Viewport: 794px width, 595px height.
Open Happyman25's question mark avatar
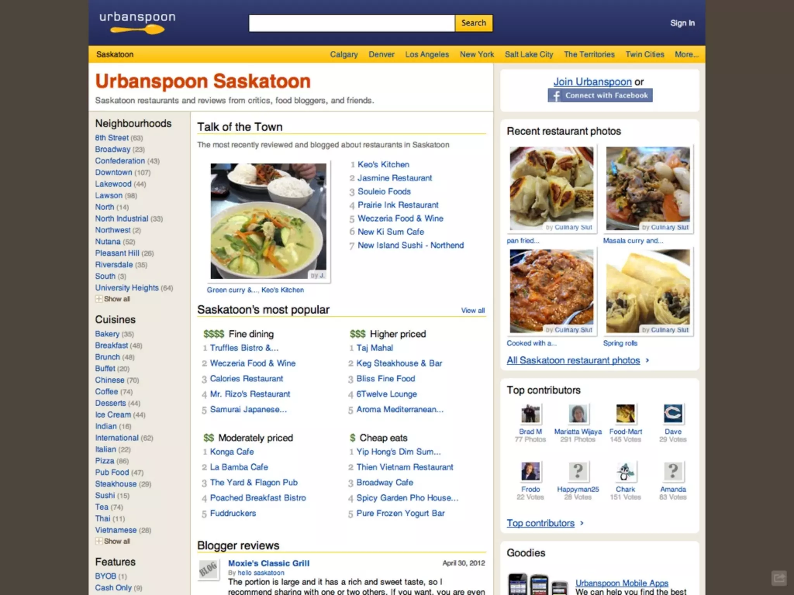[578, 471]
